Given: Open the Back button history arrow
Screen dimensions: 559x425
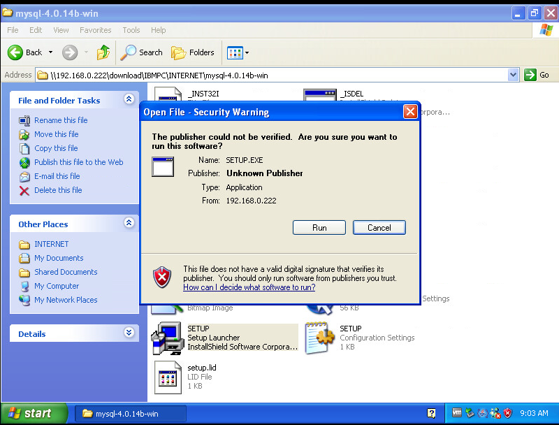Looking at the screenshot, I should pos(50,52).
